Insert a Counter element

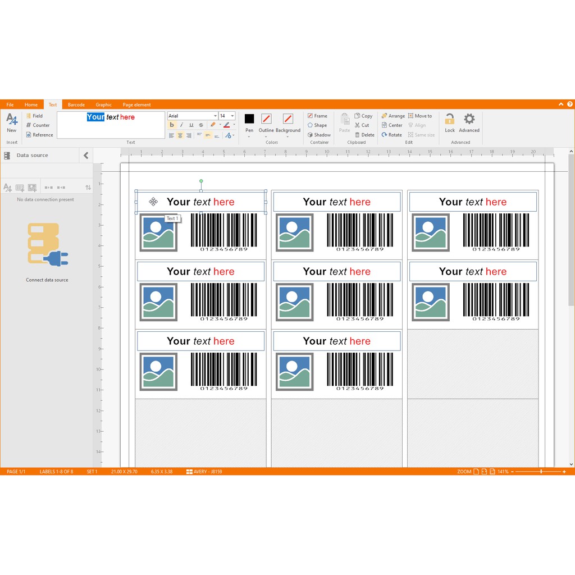(x=38, y=125)
